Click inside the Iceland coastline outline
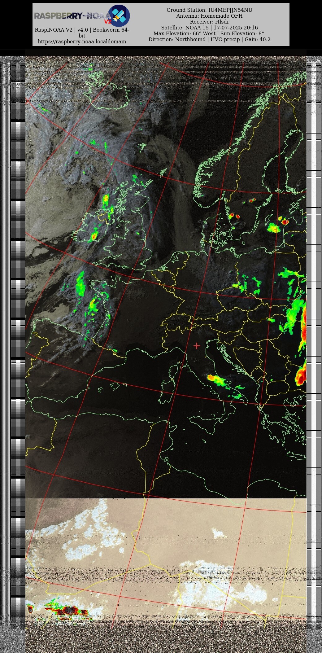 pyautogui.click(x=108, y=93)
